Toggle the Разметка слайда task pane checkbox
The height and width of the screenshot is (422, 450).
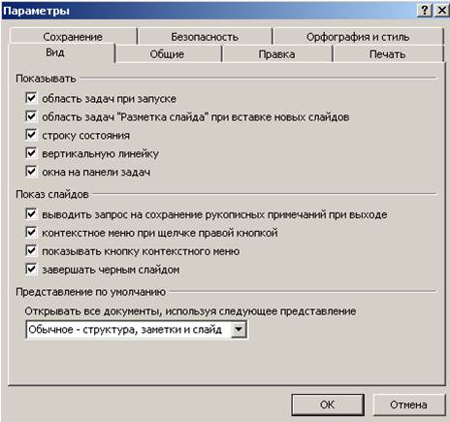pyautogui.click(x=31, y=116)
